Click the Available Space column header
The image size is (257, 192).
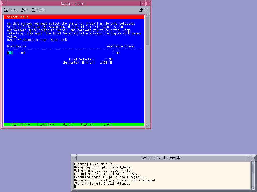(x=120, y=46)
